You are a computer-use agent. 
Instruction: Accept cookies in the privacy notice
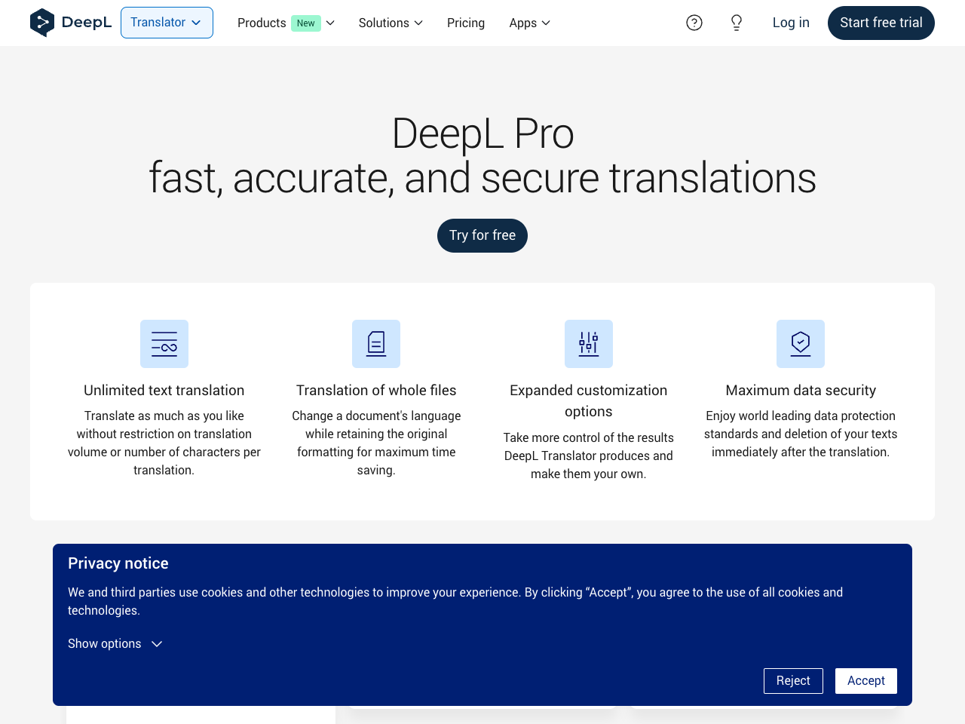tap(866, 681)
